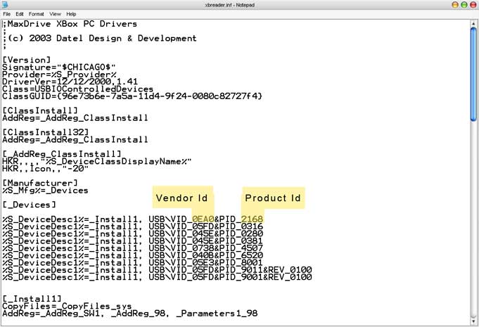Click the line with VID_05E3&PID_8001
The width and height of the screenshot is (479, 327).
tap(132, 262)
